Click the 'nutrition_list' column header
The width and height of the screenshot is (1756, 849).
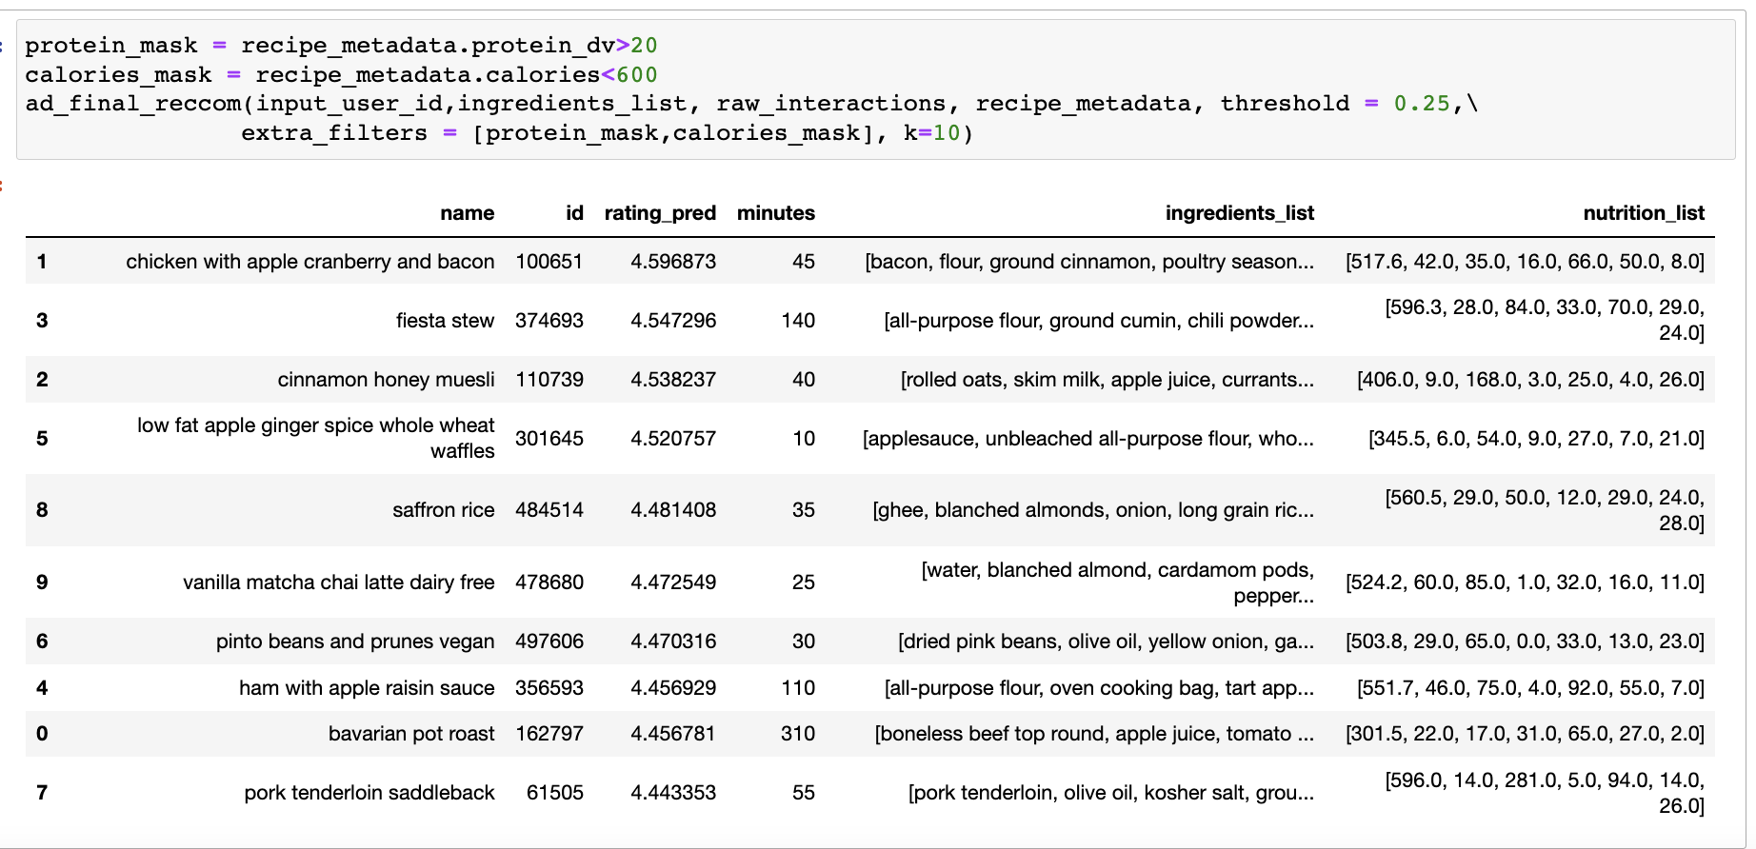tap(1644, 213)
